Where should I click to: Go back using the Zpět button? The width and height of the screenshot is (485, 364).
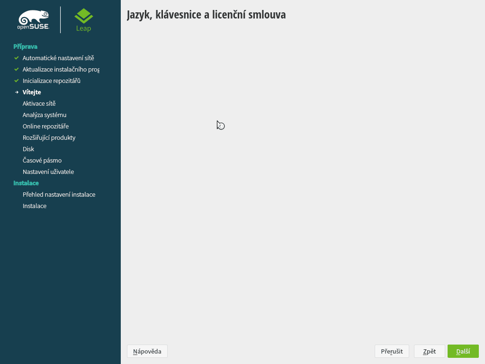[429, 351]
